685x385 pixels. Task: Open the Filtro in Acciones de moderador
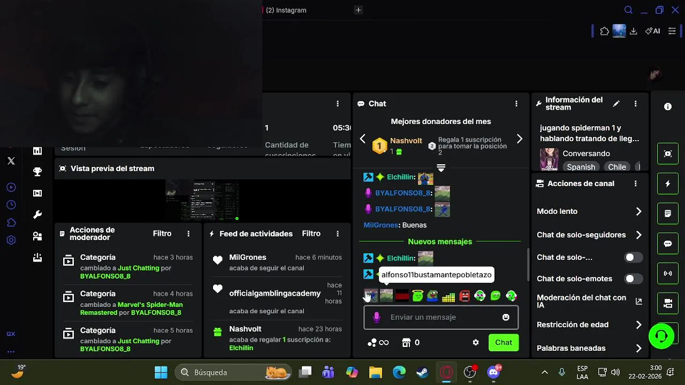pyautogui.click(x=162, y=234)
